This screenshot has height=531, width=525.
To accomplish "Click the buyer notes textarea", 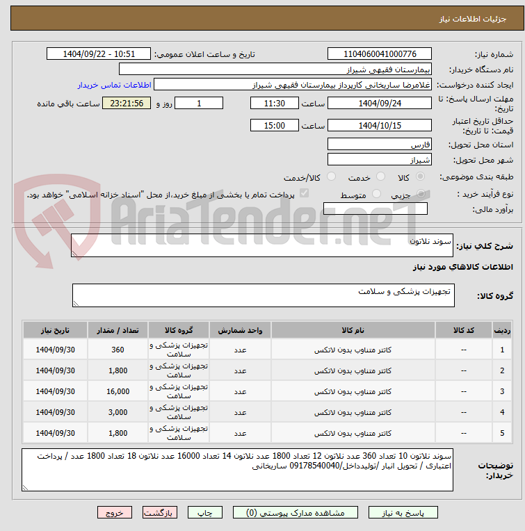I will pyautogui.click(x=237, y=470).
